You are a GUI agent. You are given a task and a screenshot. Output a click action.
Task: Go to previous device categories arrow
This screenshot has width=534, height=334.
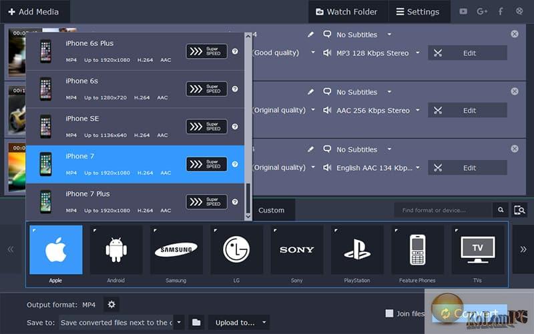click(11, 249)
